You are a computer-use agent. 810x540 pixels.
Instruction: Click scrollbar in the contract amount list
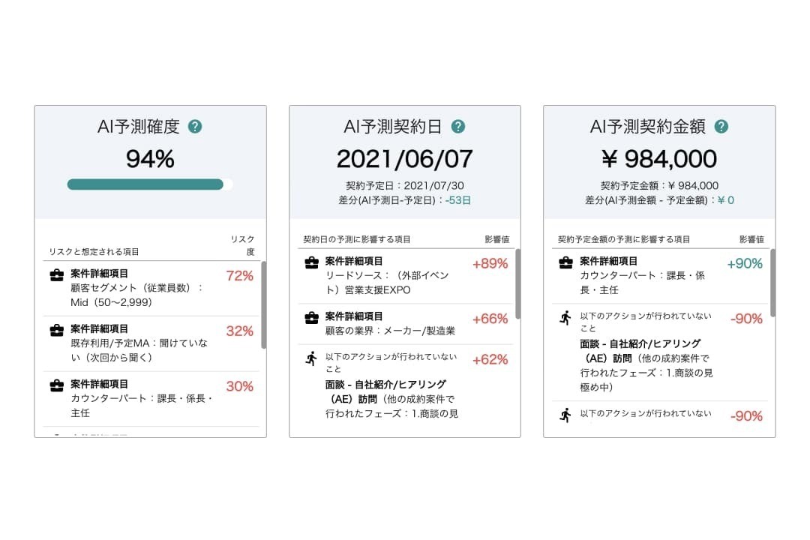click(x=772, y=283)
